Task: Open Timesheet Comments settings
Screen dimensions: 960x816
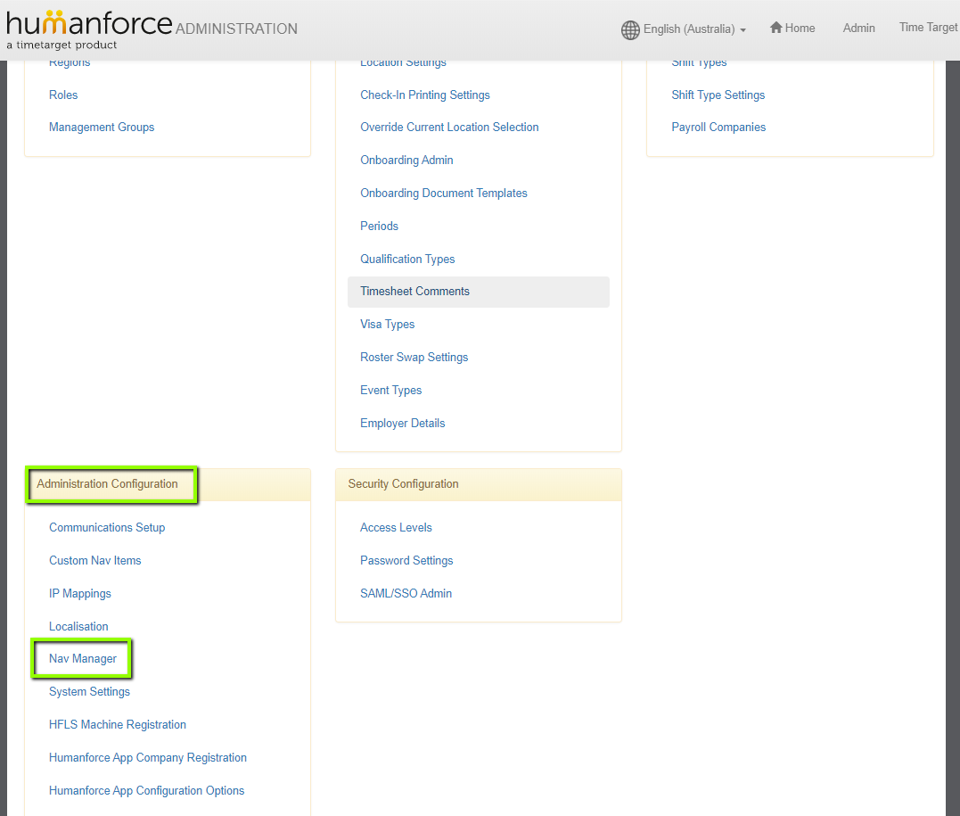Action: [x=414, y=291]
